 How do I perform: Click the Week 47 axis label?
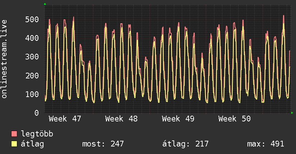[x=65, y=119]
